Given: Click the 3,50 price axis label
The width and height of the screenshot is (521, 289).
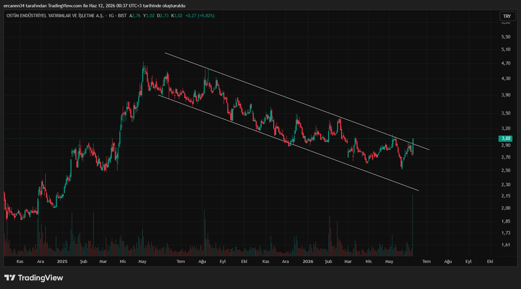Looking at the screenshot, I should click(505, 114).
